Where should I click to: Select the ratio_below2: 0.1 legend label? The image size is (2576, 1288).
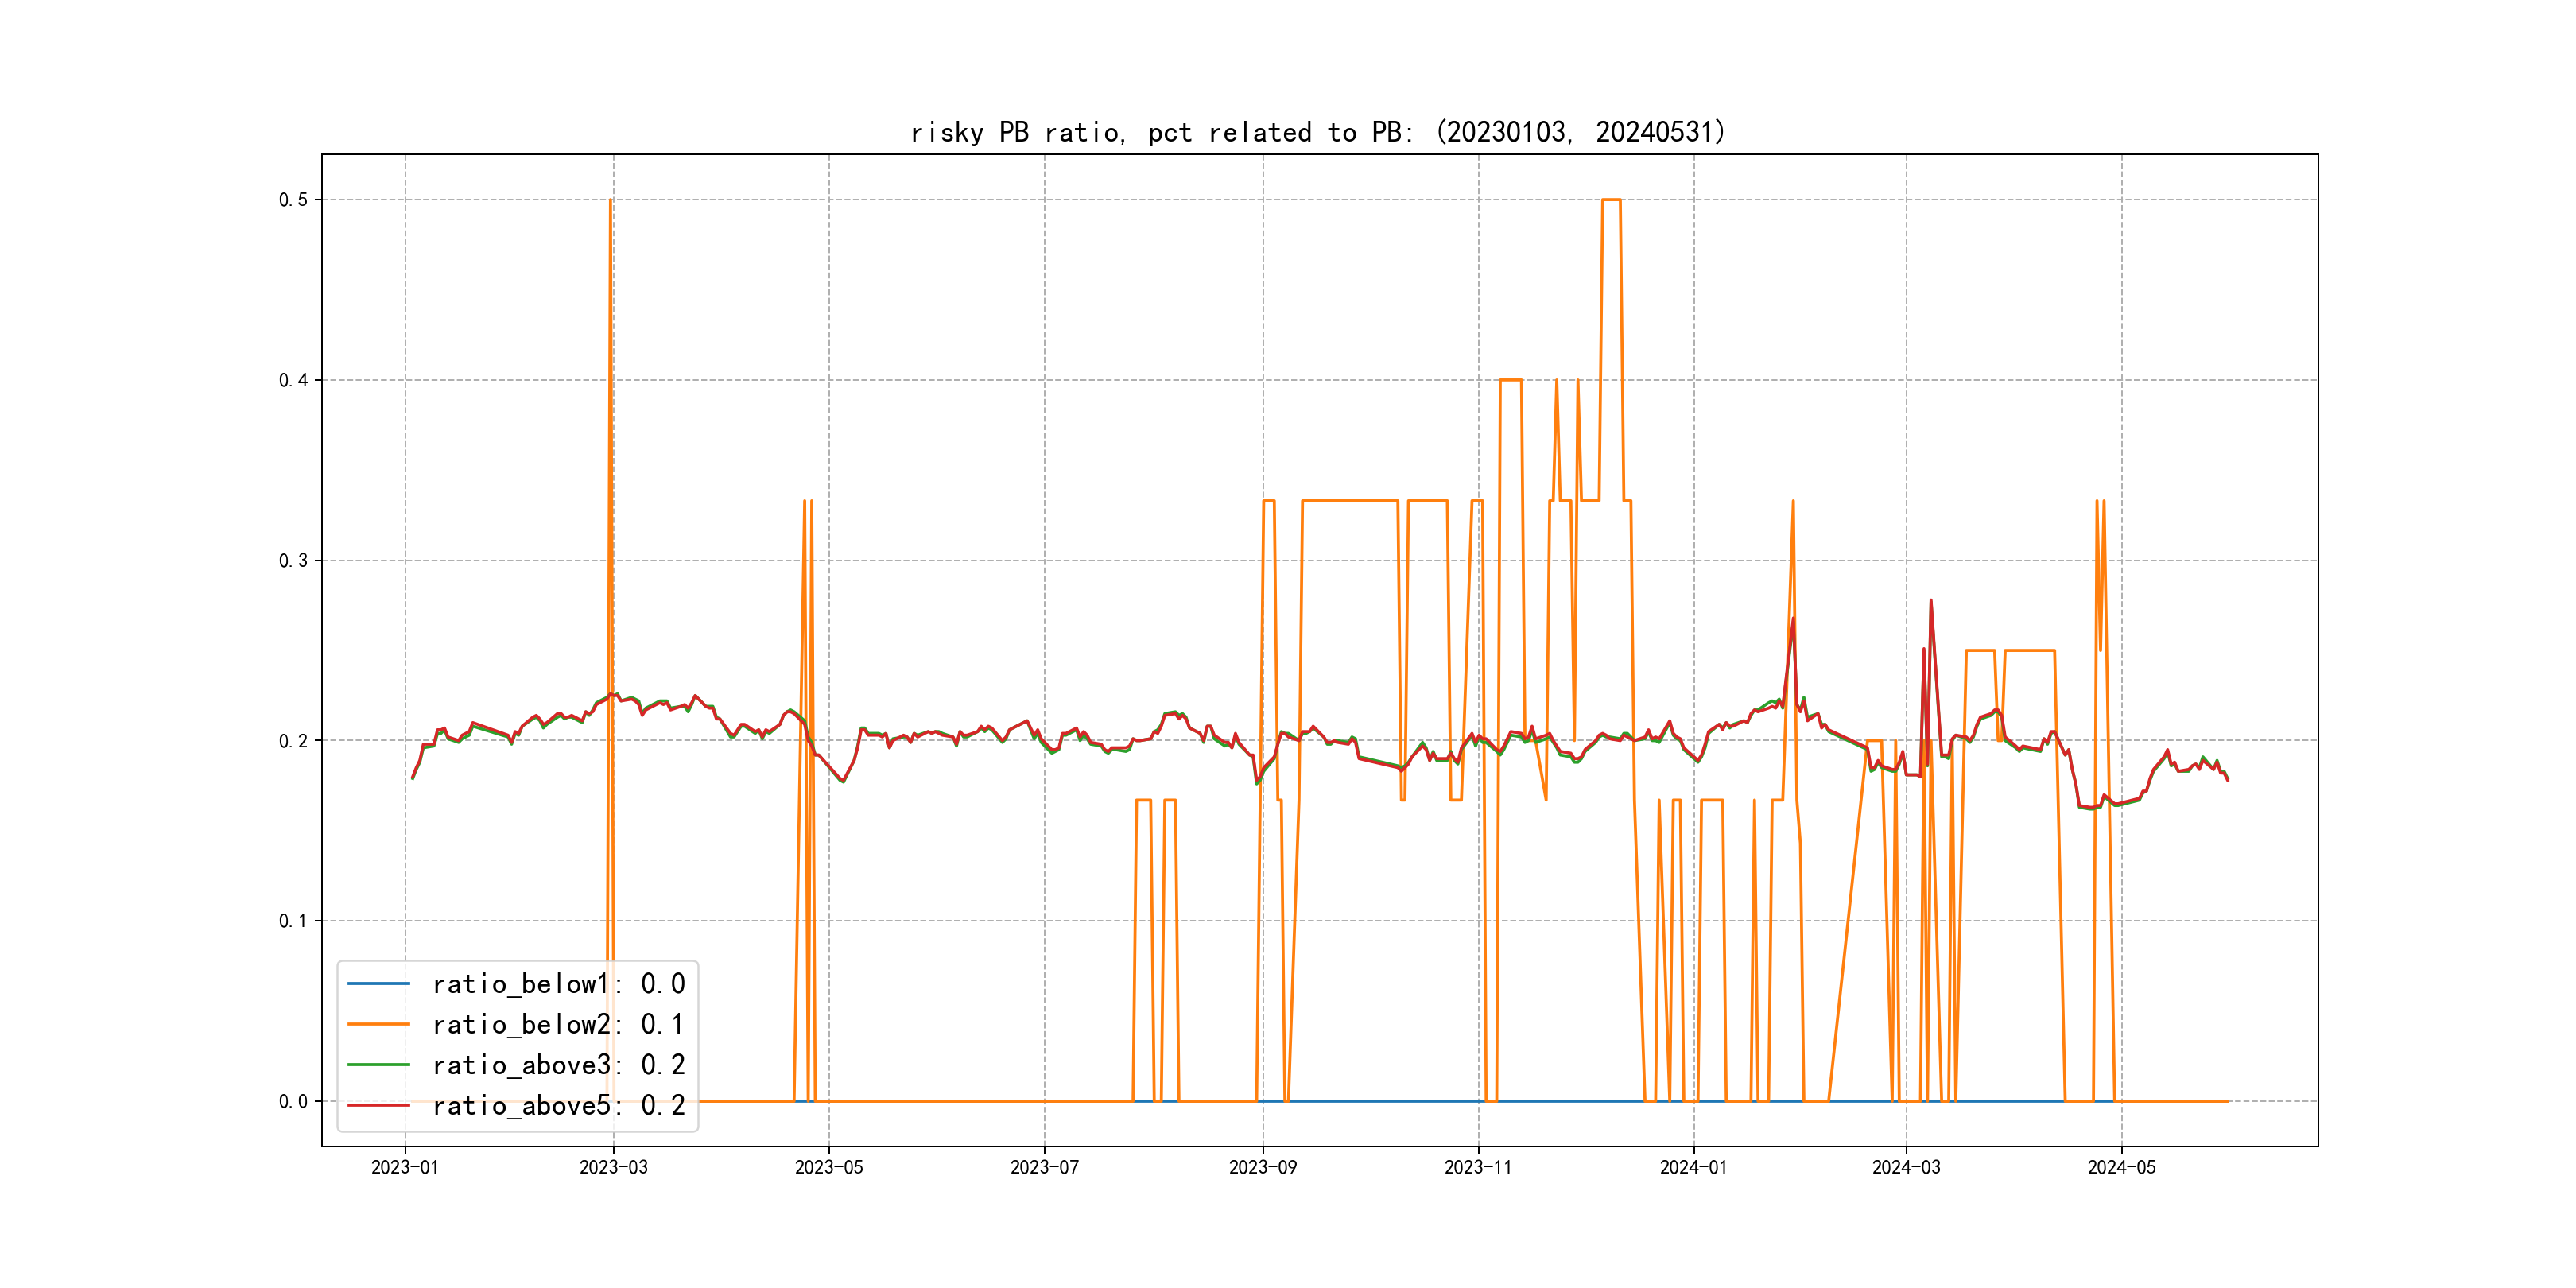pos(558,1024)
